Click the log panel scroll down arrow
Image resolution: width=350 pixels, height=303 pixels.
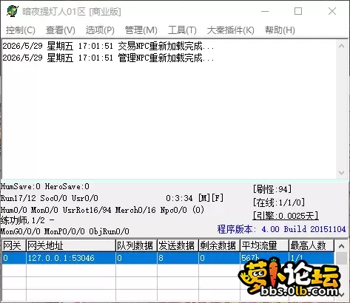[x=342, y=172]
